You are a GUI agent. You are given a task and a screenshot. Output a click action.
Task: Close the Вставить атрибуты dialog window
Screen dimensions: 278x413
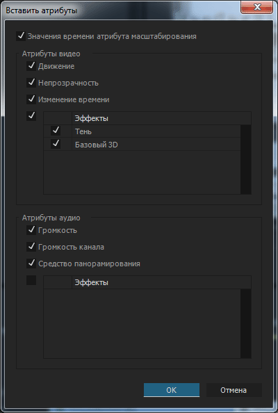coord(257,7)
